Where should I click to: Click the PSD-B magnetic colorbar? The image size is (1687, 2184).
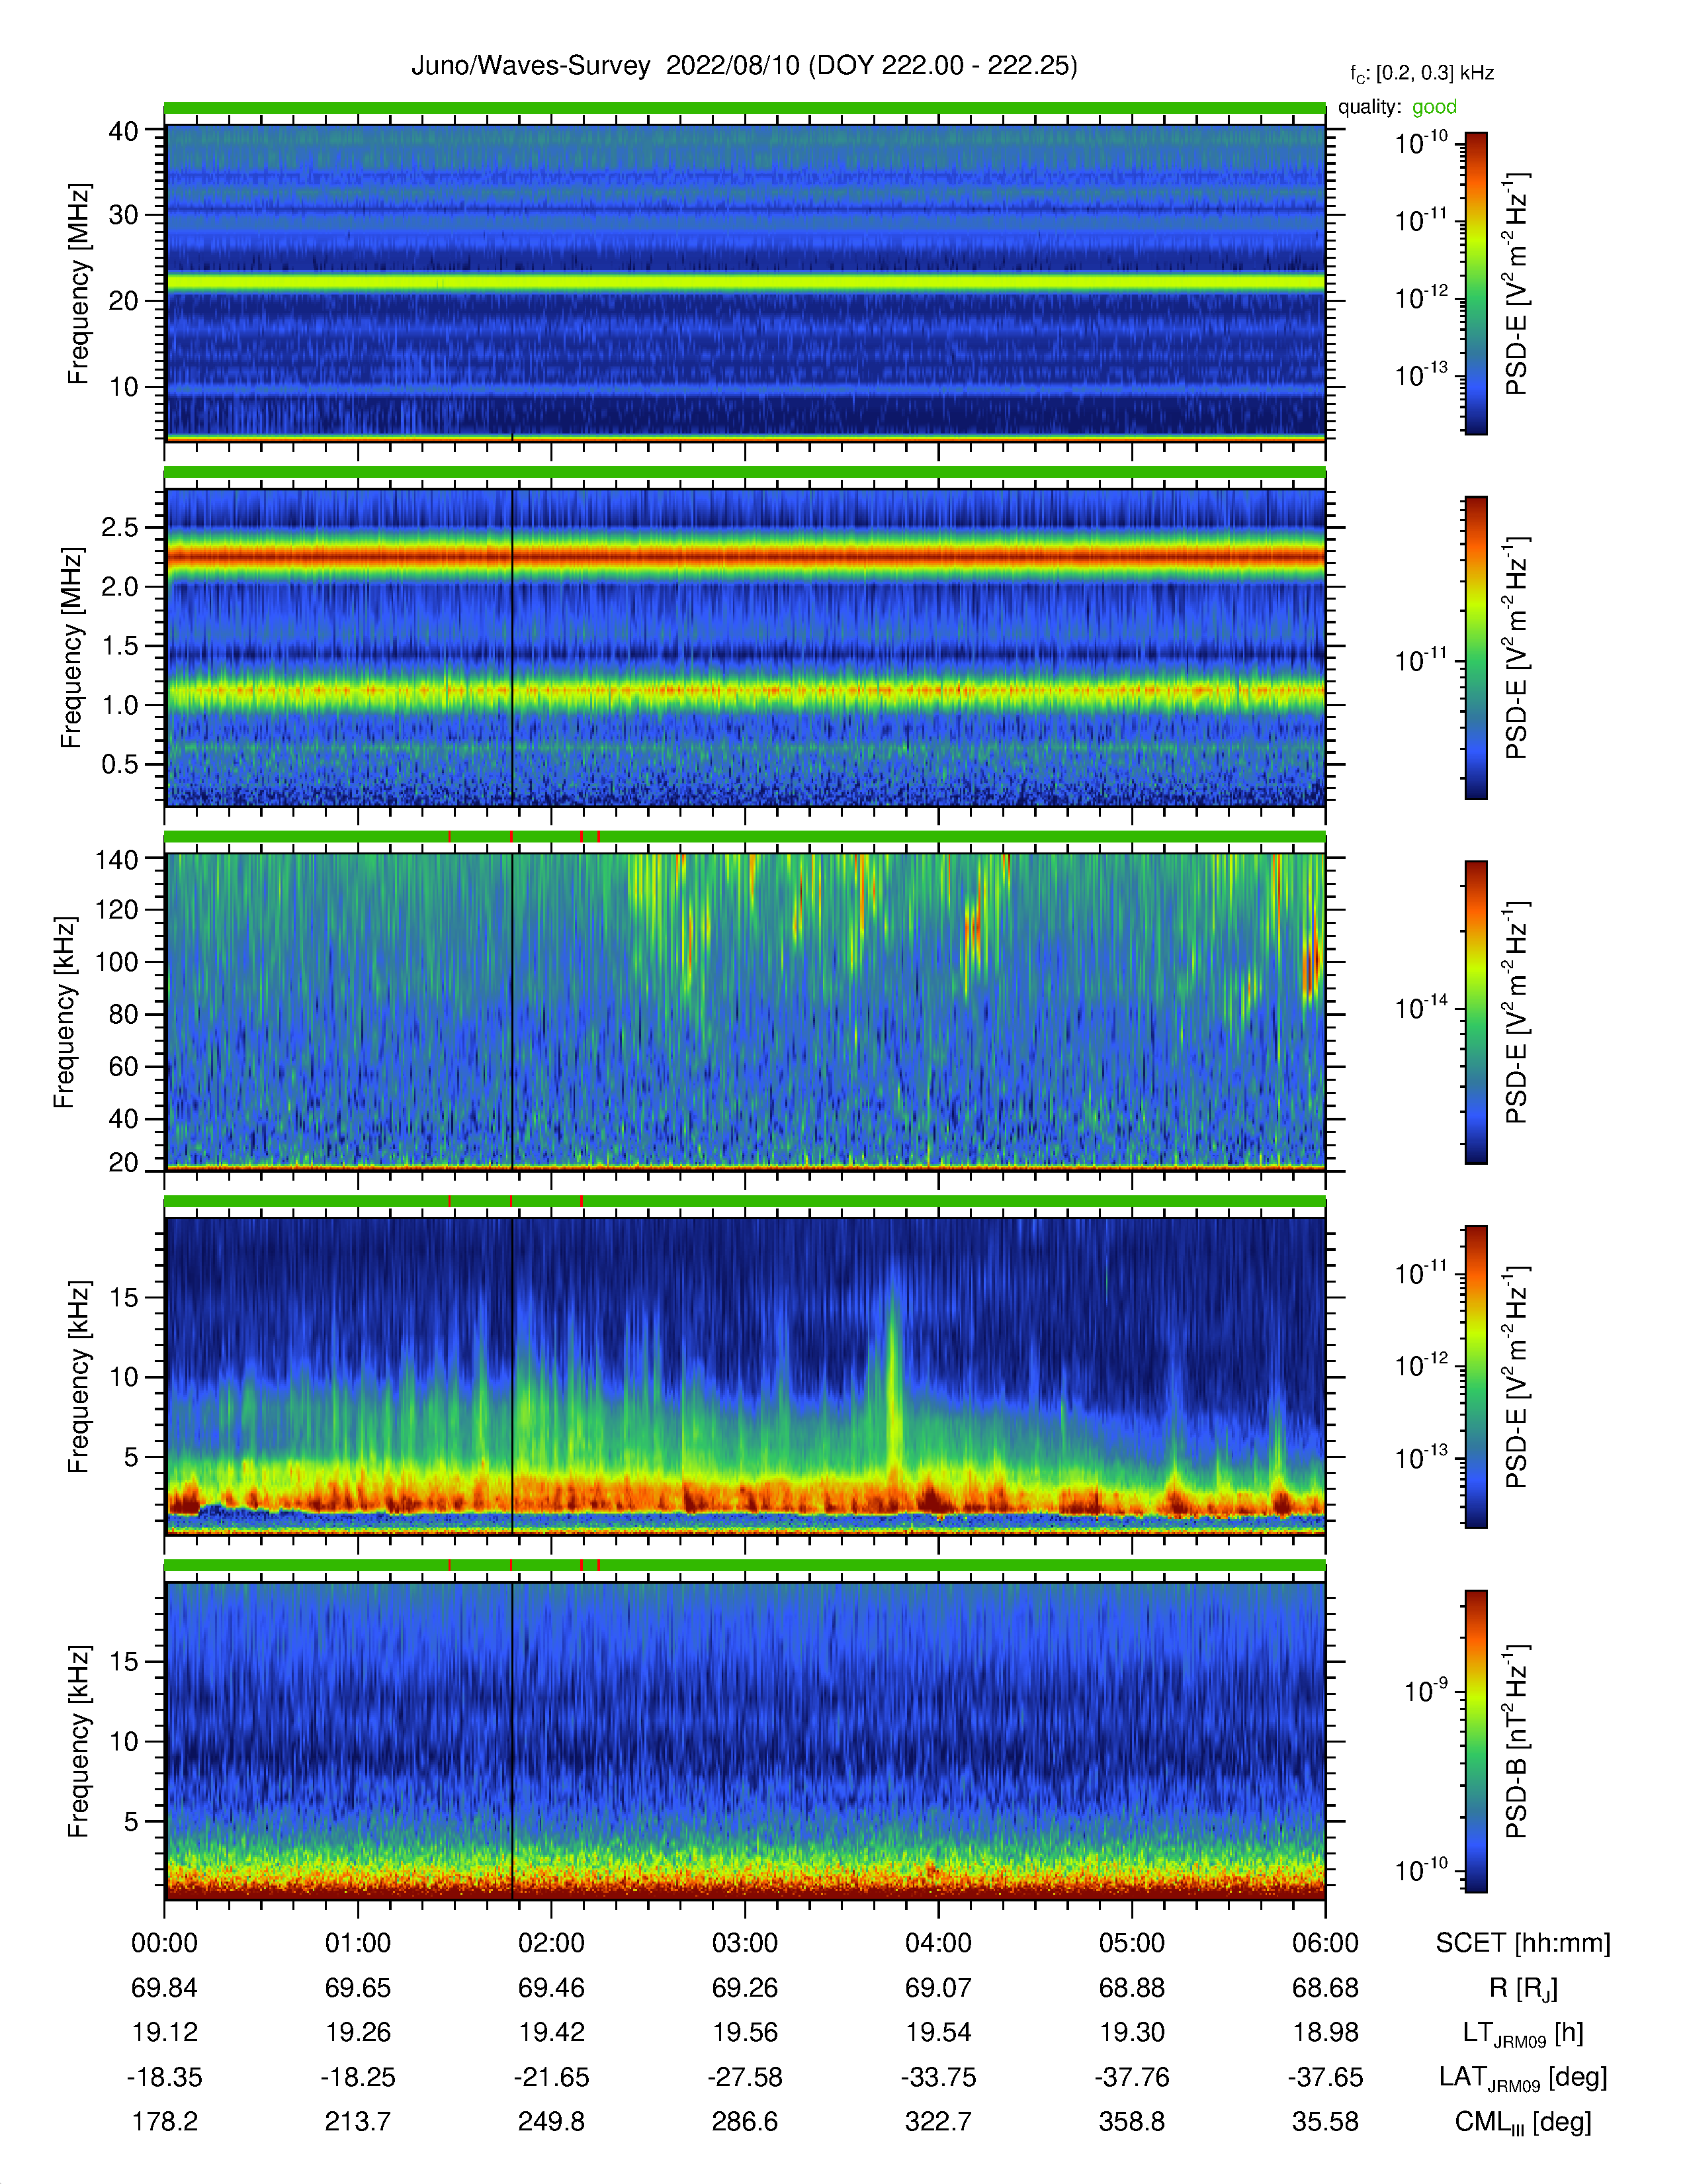tap(1475, 1741)
